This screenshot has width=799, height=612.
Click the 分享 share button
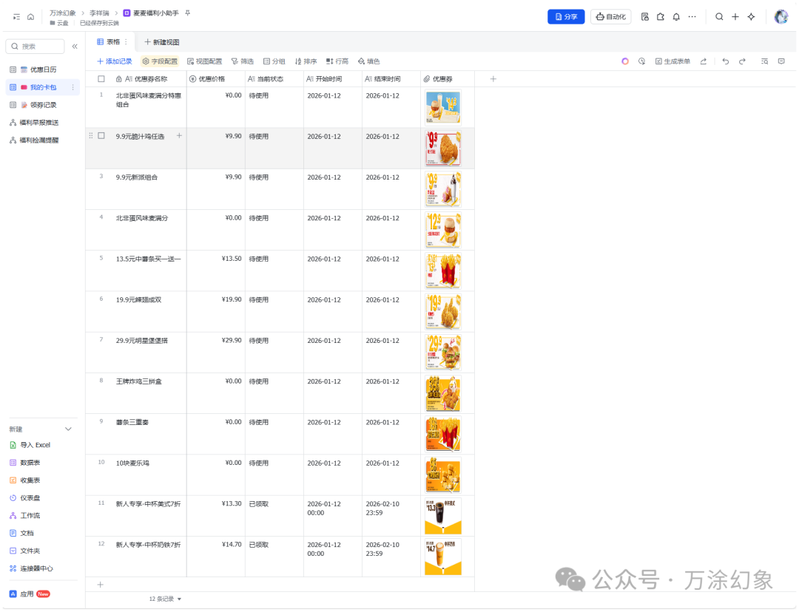566,16
